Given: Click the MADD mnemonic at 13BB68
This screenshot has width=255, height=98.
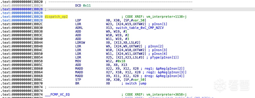Looking at the screenshot, I should pyautogui.click(x=79, y=76).
